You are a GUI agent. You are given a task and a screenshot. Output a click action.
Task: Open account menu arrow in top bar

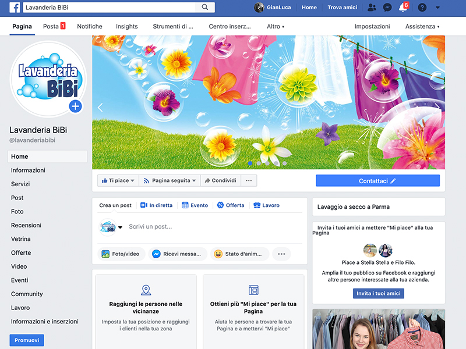point(437,8)
